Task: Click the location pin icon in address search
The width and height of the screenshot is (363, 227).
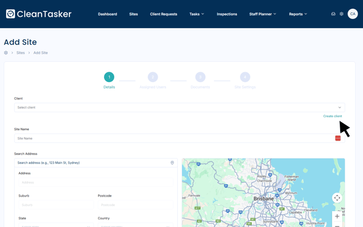Action: pos(172,163)
